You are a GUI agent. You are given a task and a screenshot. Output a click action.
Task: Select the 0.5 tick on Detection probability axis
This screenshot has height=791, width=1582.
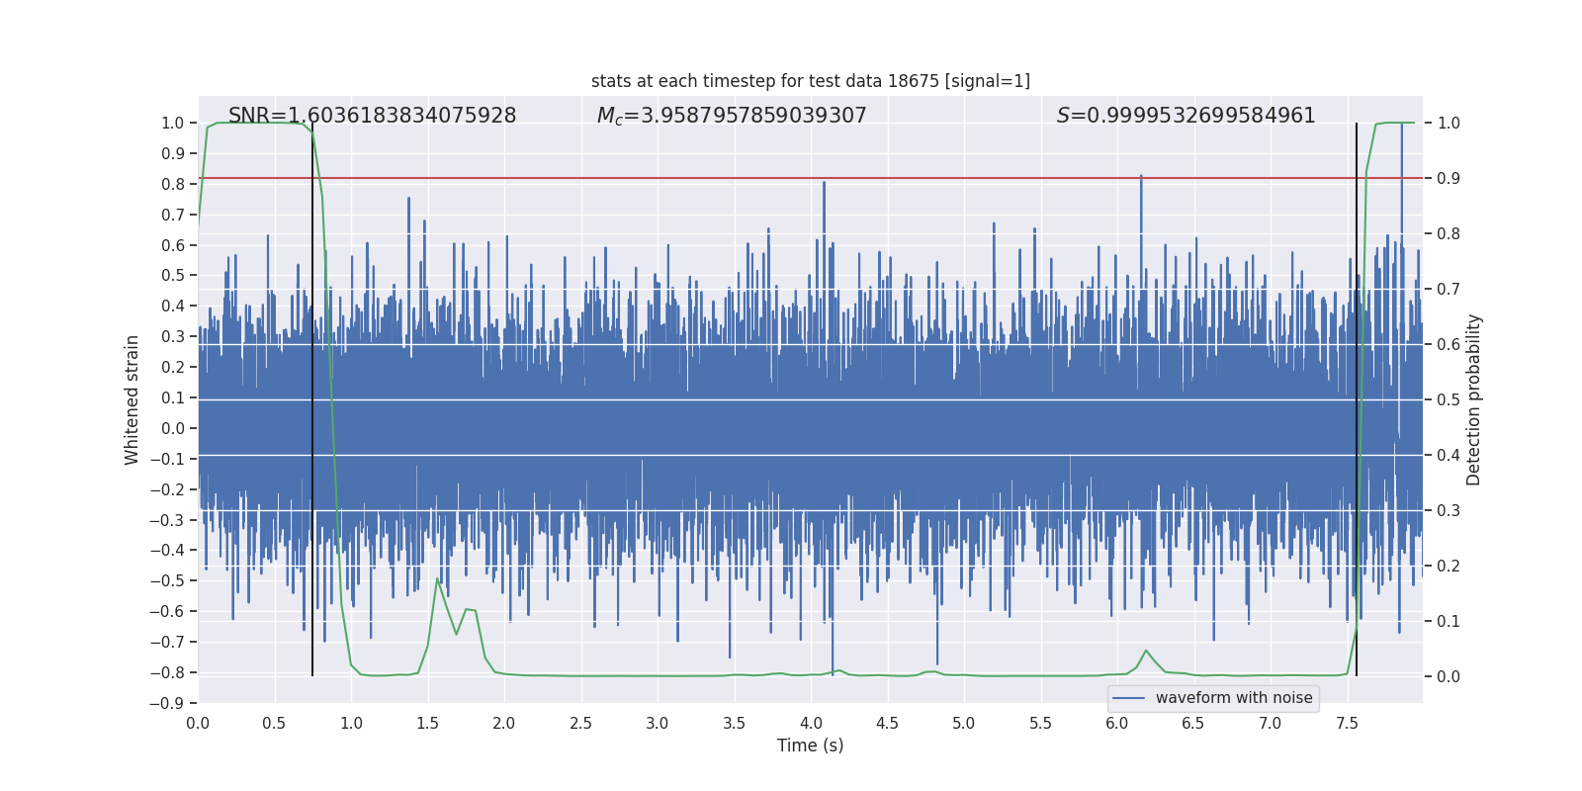(x=1449, y=399)
